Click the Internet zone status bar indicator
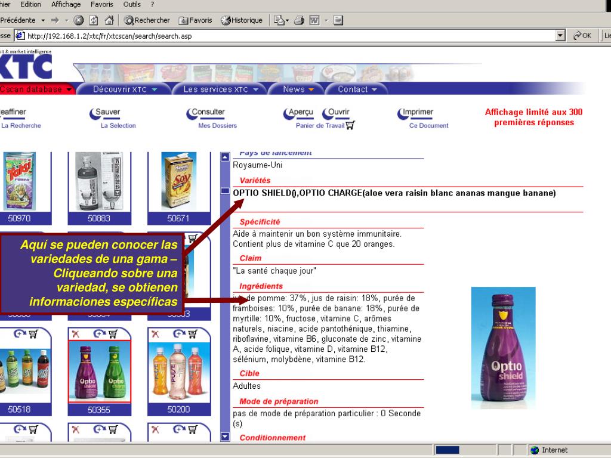 coord(549,450)
